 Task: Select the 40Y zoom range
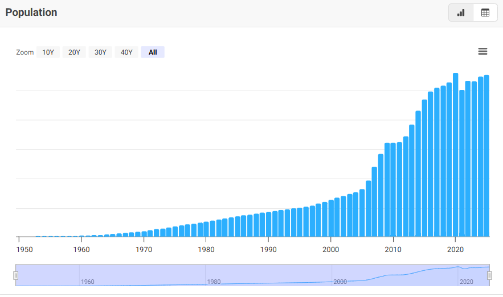click(126, 52)
